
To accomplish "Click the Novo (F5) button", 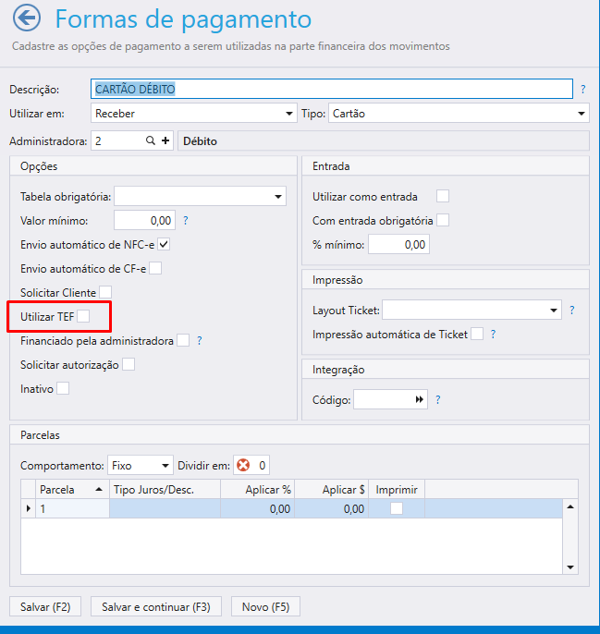I will (x=265, y=606).
